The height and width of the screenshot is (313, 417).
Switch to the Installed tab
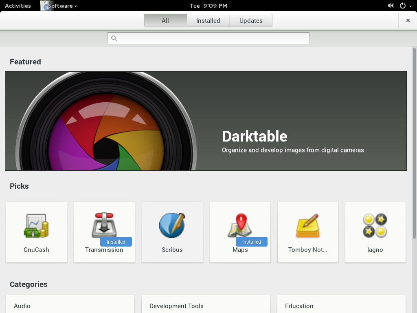point(208,20)
